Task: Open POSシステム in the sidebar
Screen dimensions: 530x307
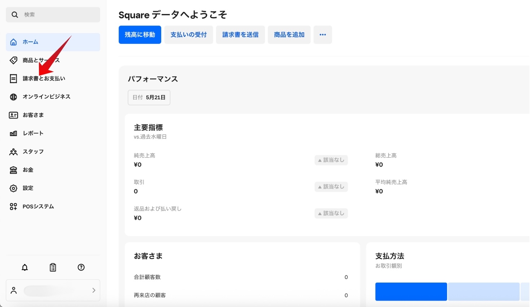Action: (x=53, y=207)
